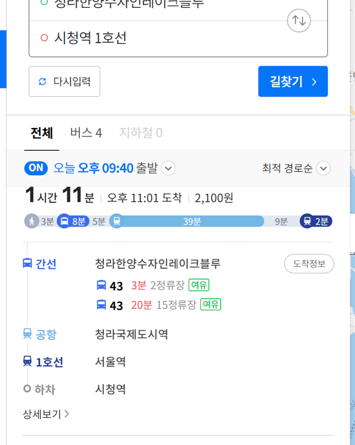Image resolution: width=355 pixels, height=445 pixels.
Task: Toggle the ON departure time switch
Action: [x=36, y=168]
